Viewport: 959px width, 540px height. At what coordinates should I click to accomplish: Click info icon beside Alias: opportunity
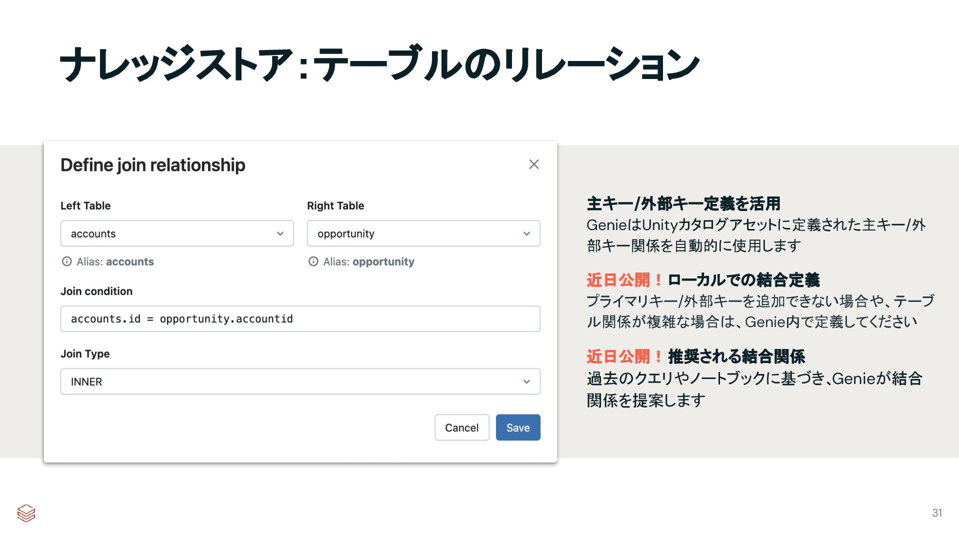313,261
